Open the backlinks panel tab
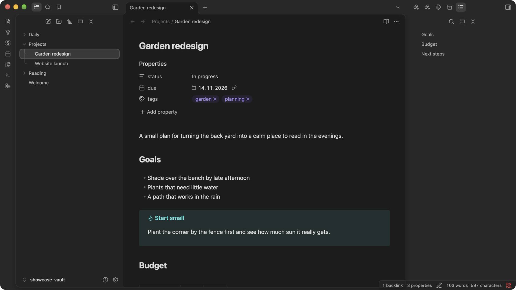Image resolution: width=516 pixels, height=290 pixels. [416, 7]
